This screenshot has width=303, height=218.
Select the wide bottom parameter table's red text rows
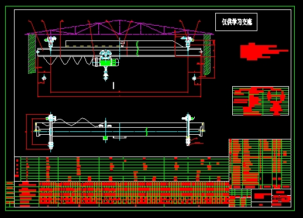coord(134,193)
